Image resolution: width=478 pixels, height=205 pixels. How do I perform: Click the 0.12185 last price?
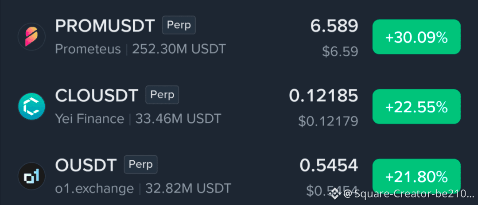[323, 96]
